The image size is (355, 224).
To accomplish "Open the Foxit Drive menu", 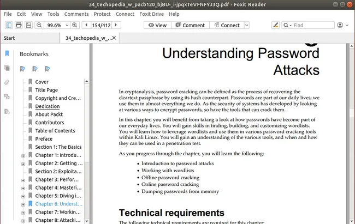I will (151, 14).
